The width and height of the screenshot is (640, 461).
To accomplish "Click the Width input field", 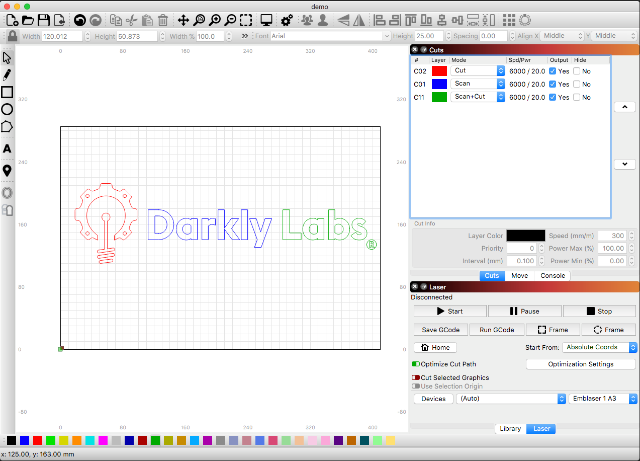I will pos(62,36).
